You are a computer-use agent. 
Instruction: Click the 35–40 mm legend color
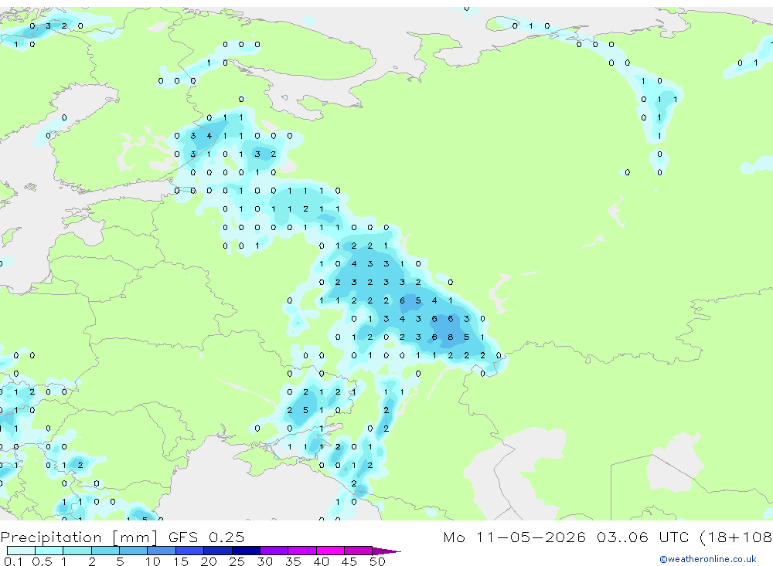pos(302,551)
